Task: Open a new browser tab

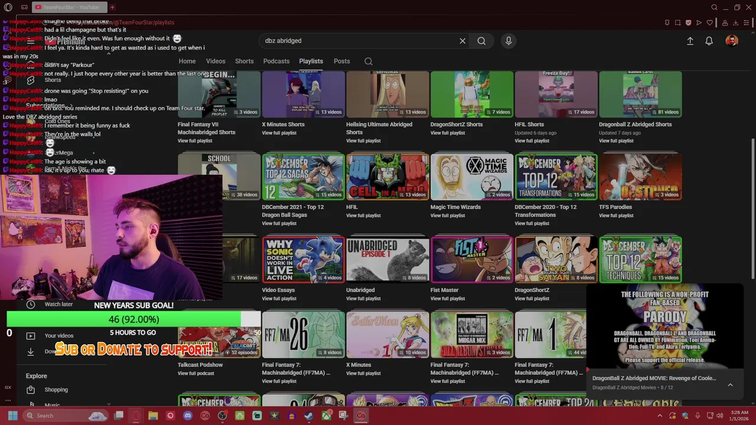Action: 112,7
